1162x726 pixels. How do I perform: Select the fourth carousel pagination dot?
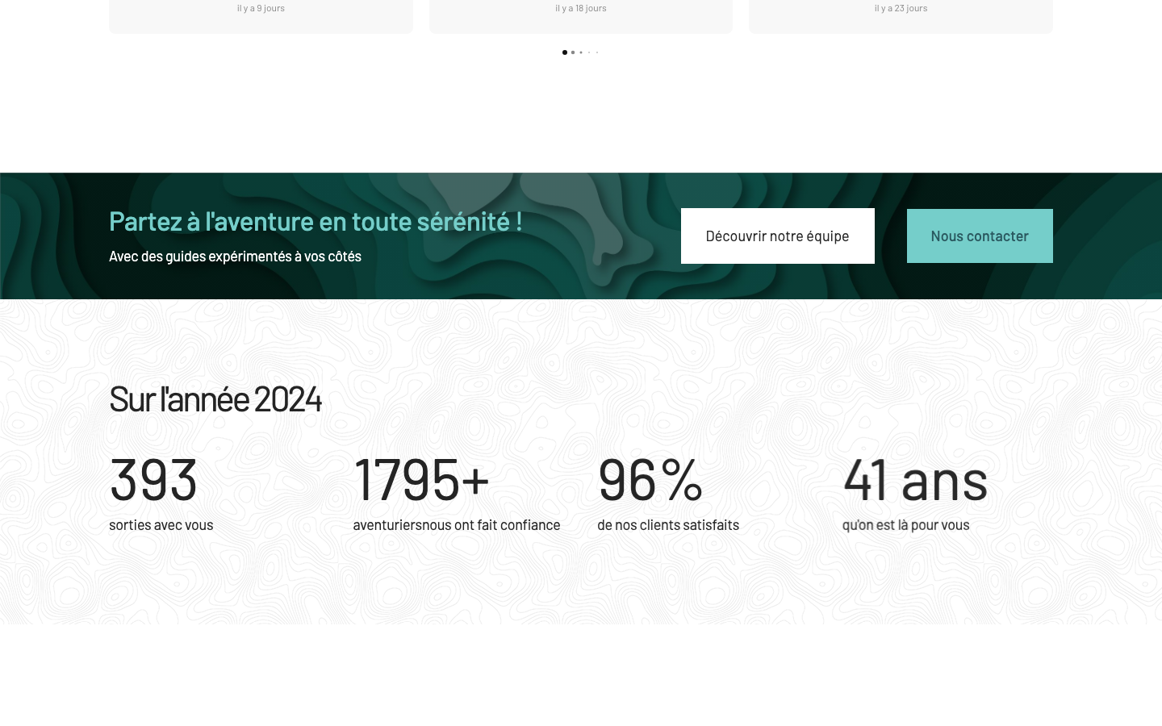pos(589,52)
